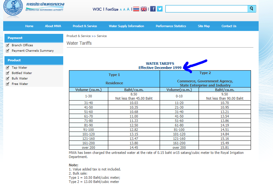The image size is (273, 189).
Task: Click the '15.81' rate cell
Action: [224, 147]
